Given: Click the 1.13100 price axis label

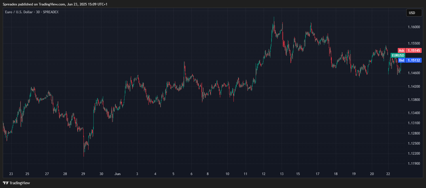Looking at the screenshot, I should [x=414, y=123].
